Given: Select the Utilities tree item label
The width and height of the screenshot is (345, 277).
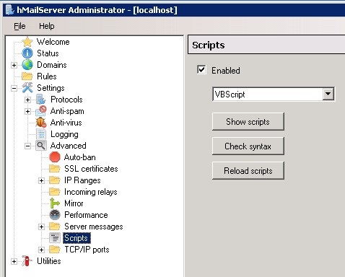Looking at the screenshot, I should tap(49, 261).
